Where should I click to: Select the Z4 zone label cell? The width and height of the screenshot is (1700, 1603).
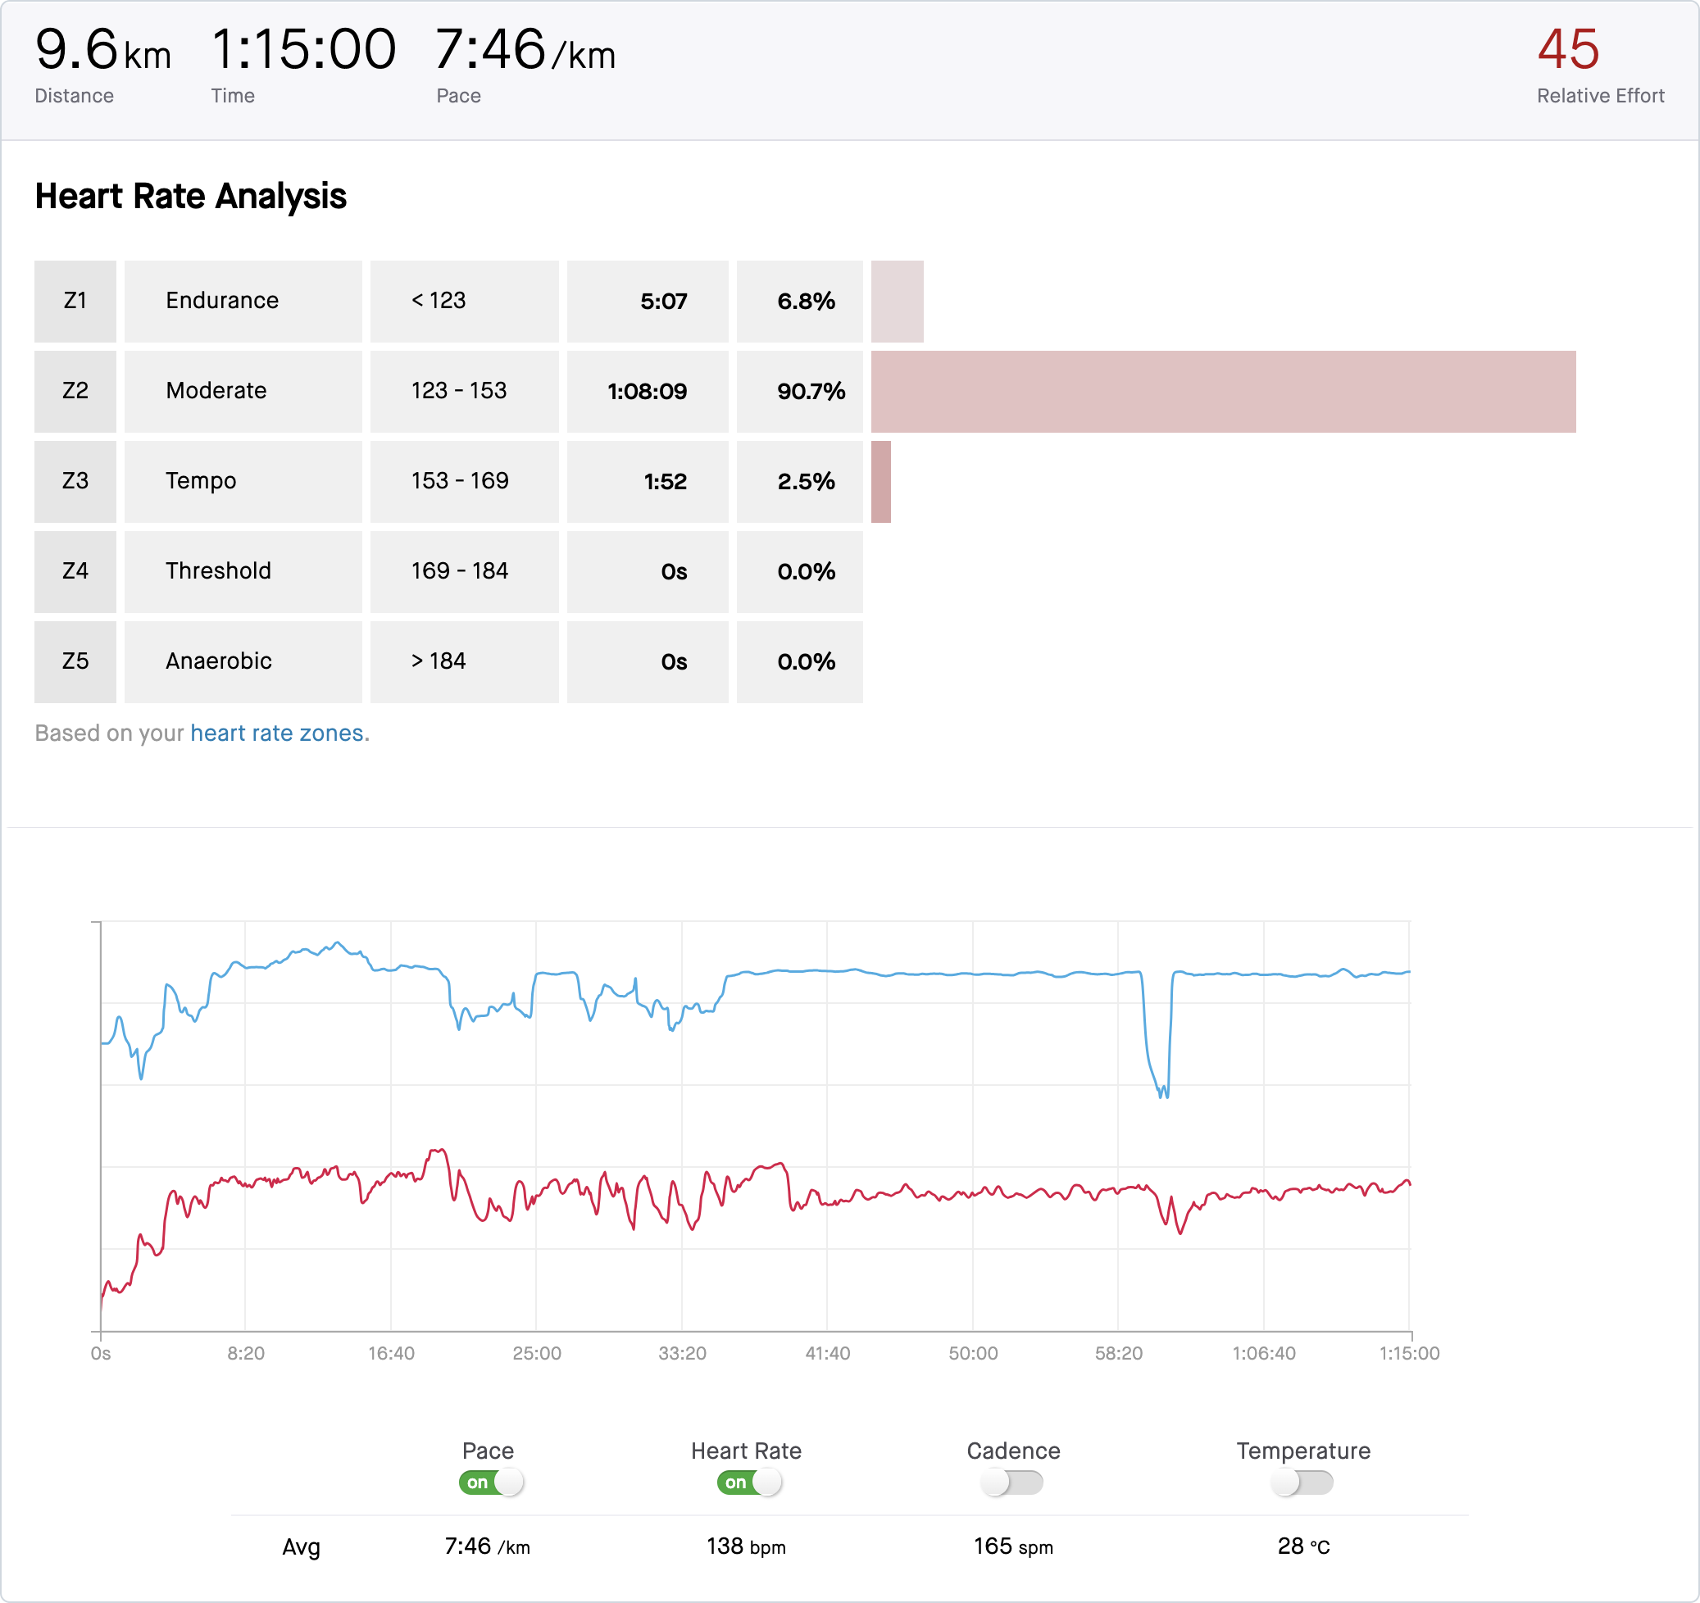75,571
